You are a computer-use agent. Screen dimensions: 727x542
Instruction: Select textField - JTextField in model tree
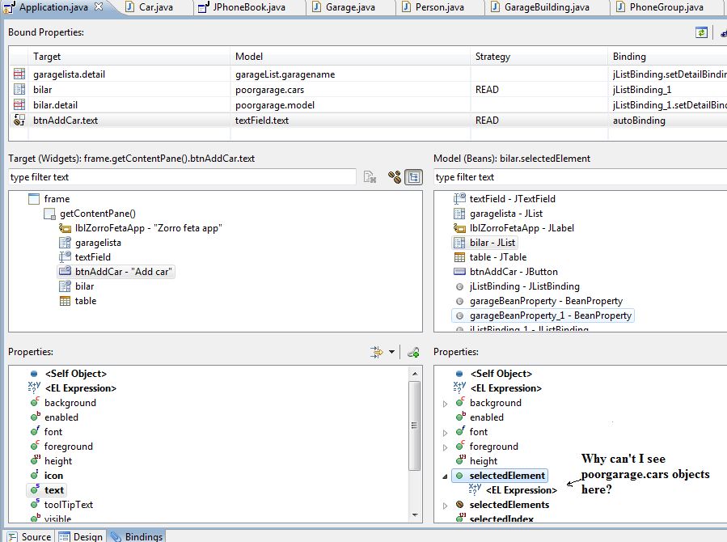[x=512, y=199]
